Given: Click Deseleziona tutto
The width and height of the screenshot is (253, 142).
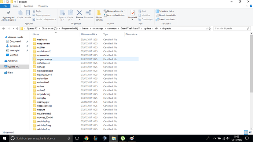Looking at the screenshot, I should pos(166,15).
